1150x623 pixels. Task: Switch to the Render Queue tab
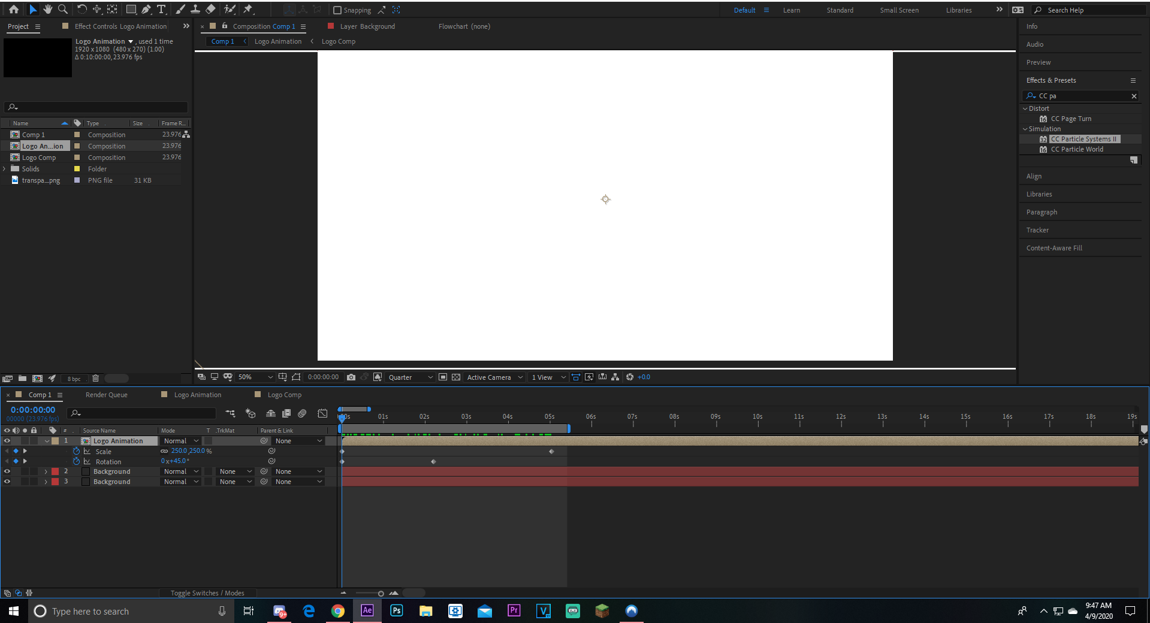click(x=106, y=395)
